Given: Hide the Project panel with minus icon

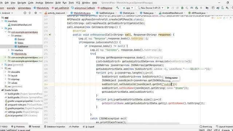Looking at the screenshot, I should (x=40, y=13).
